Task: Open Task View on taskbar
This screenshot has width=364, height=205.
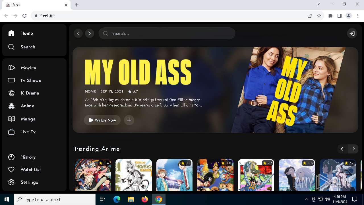Action: 102,199
